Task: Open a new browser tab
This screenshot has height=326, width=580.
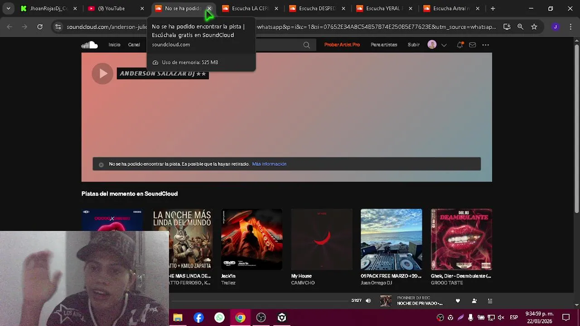Action: (x=493, y=8)
